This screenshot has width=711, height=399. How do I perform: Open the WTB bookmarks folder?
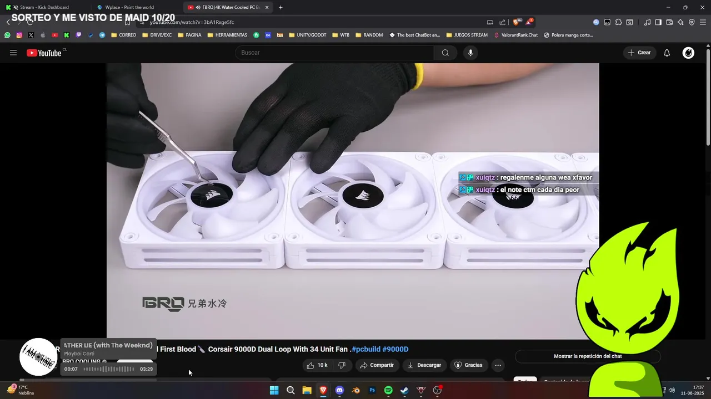pos(341,35)
